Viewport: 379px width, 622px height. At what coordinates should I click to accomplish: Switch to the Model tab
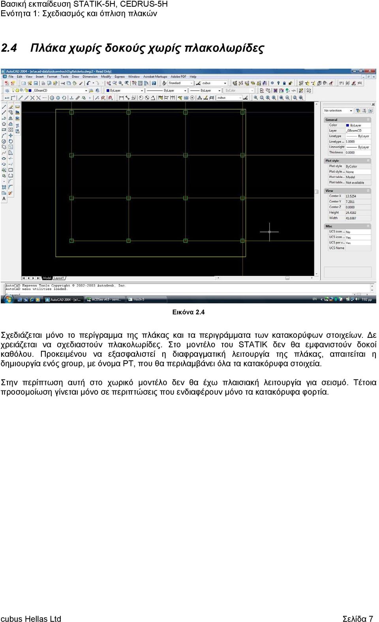tap(47, 278)
